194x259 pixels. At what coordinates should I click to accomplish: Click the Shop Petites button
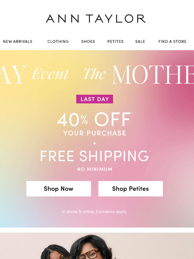130,189
